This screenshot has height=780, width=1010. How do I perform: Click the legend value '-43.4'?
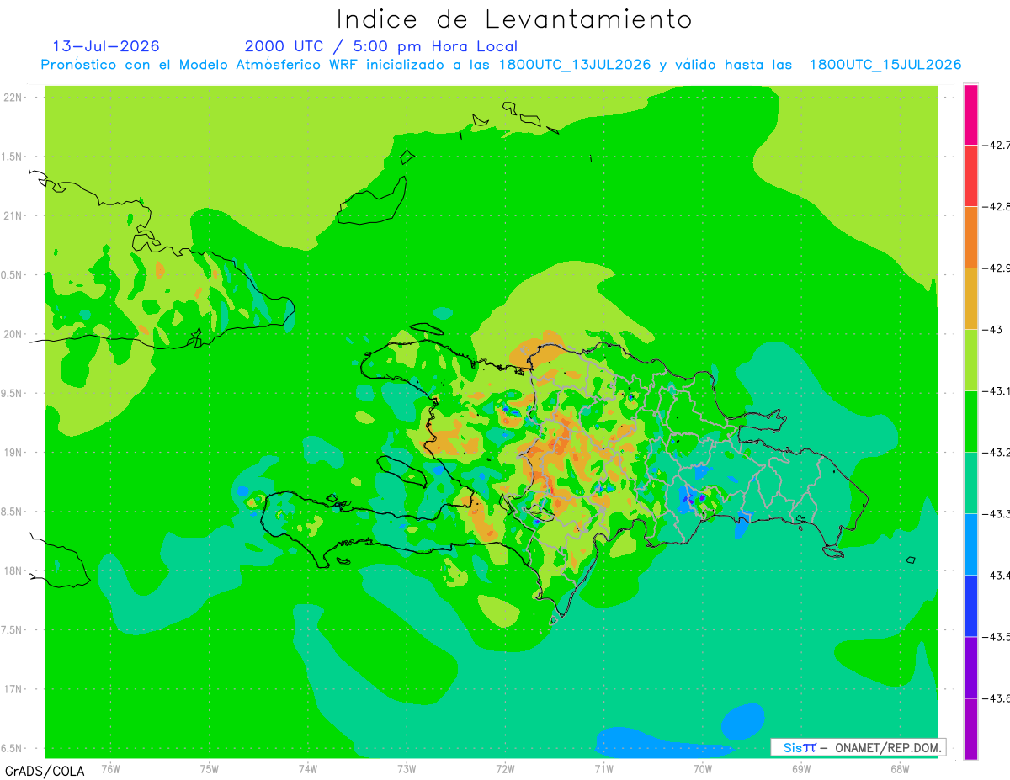pyautogui.click(x=997, y=576)
